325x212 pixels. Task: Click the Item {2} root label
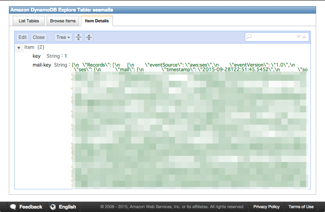point(34,47)
